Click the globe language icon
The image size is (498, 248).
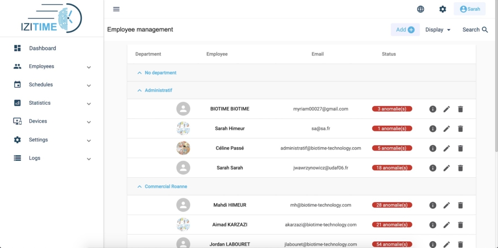point(421,9)
